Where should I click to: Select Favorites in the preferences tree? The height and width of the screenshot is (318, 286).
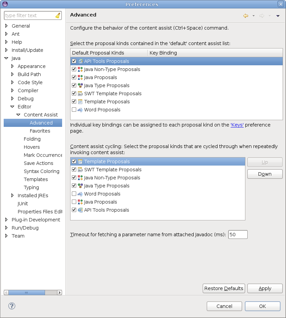click(x=40, y=131)
